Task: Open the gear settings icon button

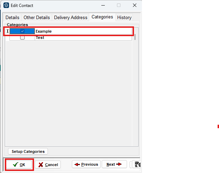Action: point(137,164)
